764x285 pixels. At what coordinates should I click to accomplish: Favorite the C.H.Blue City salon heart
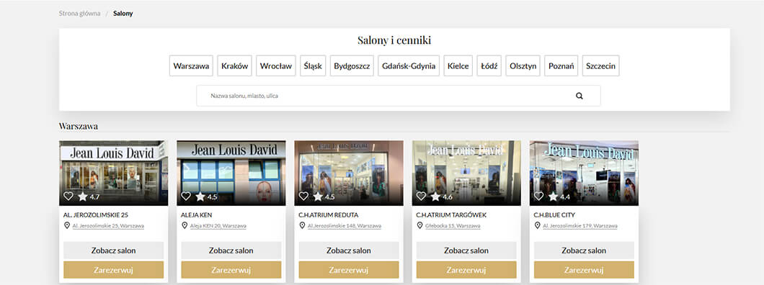538,196
